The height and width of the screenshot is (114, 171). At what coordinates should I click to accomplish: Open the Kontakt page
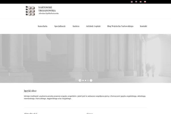[143, 26]
